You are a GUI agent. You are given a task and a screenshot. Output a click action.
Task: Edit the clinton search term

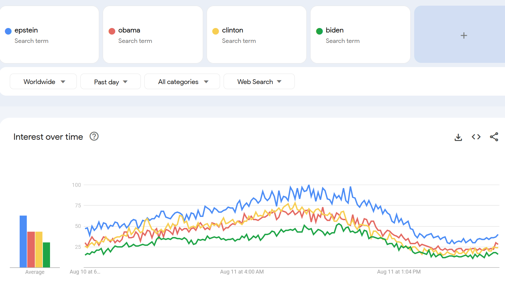(x=233, y=30)
